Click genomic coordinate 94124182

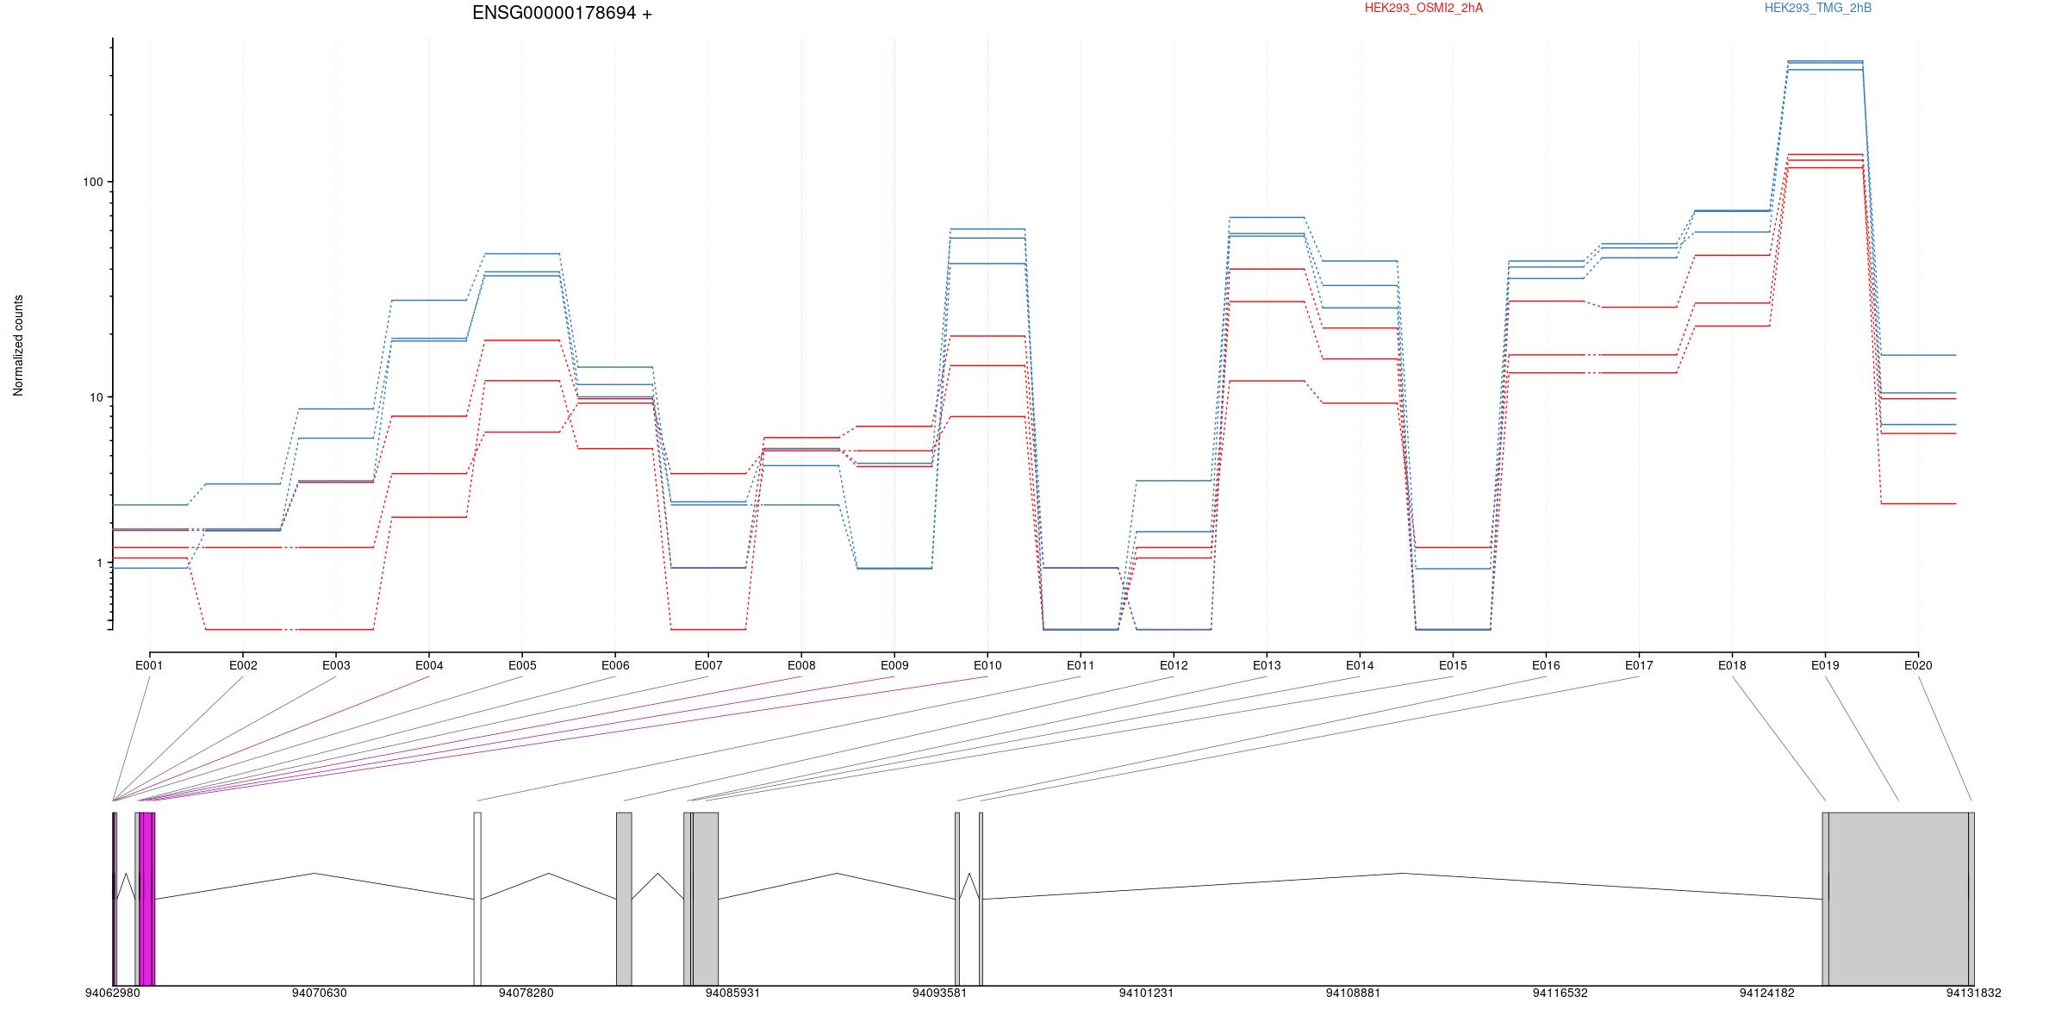(1766, 993)
